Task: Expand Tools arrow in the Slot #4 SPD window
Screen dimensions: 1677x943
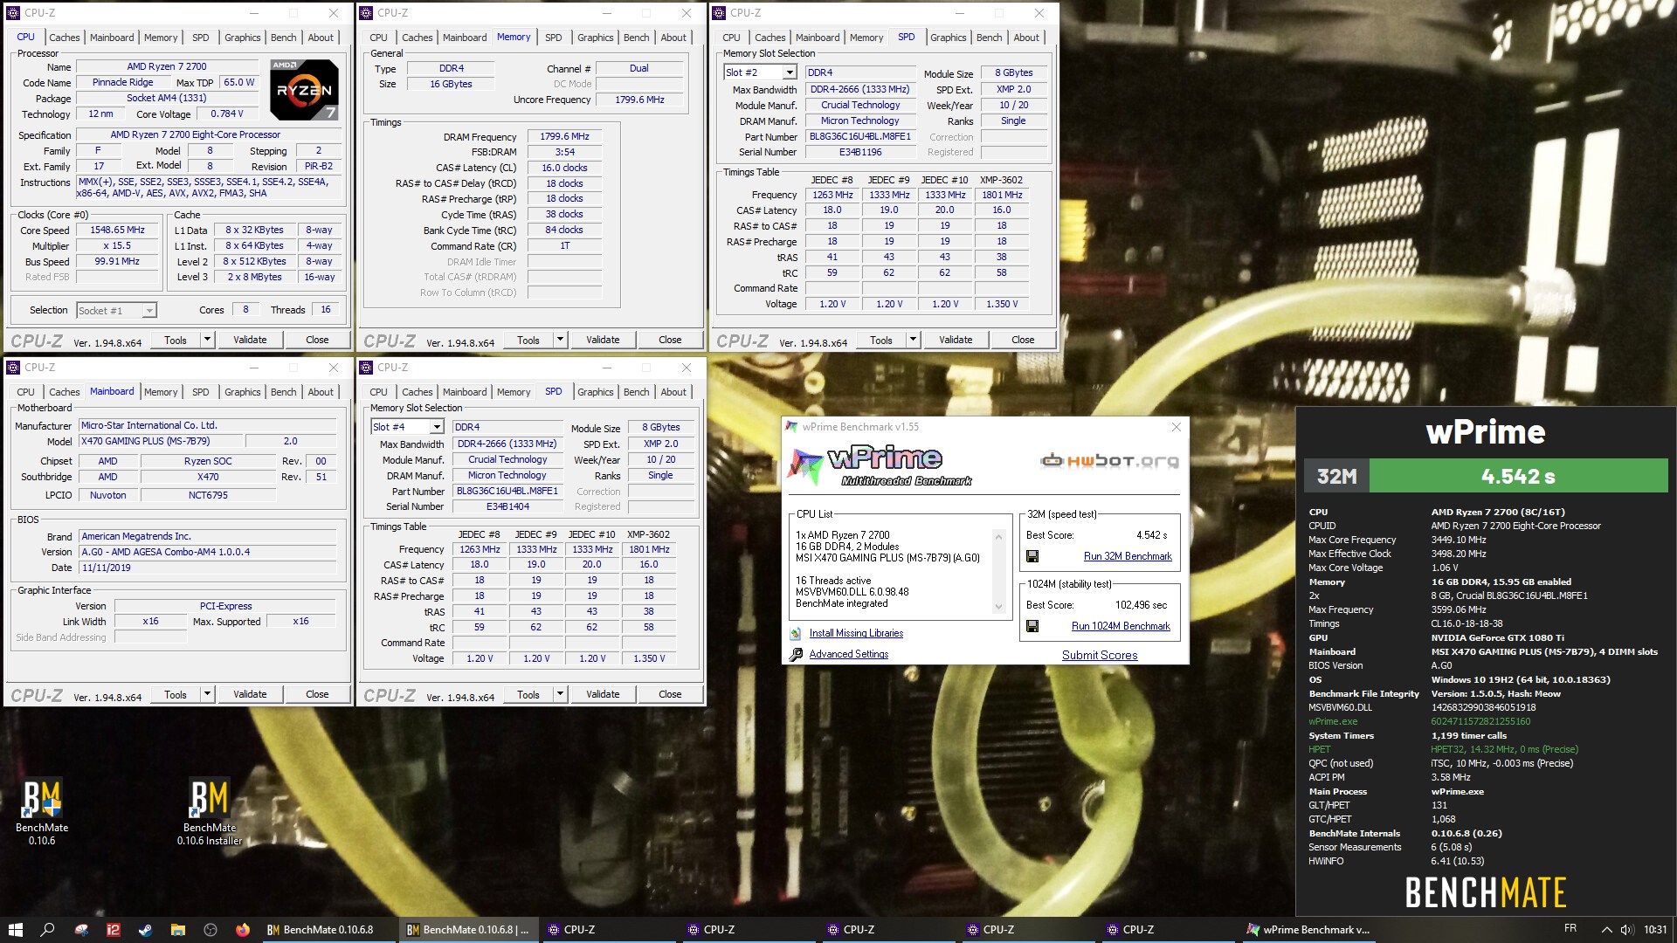Action: click(560, 694)
